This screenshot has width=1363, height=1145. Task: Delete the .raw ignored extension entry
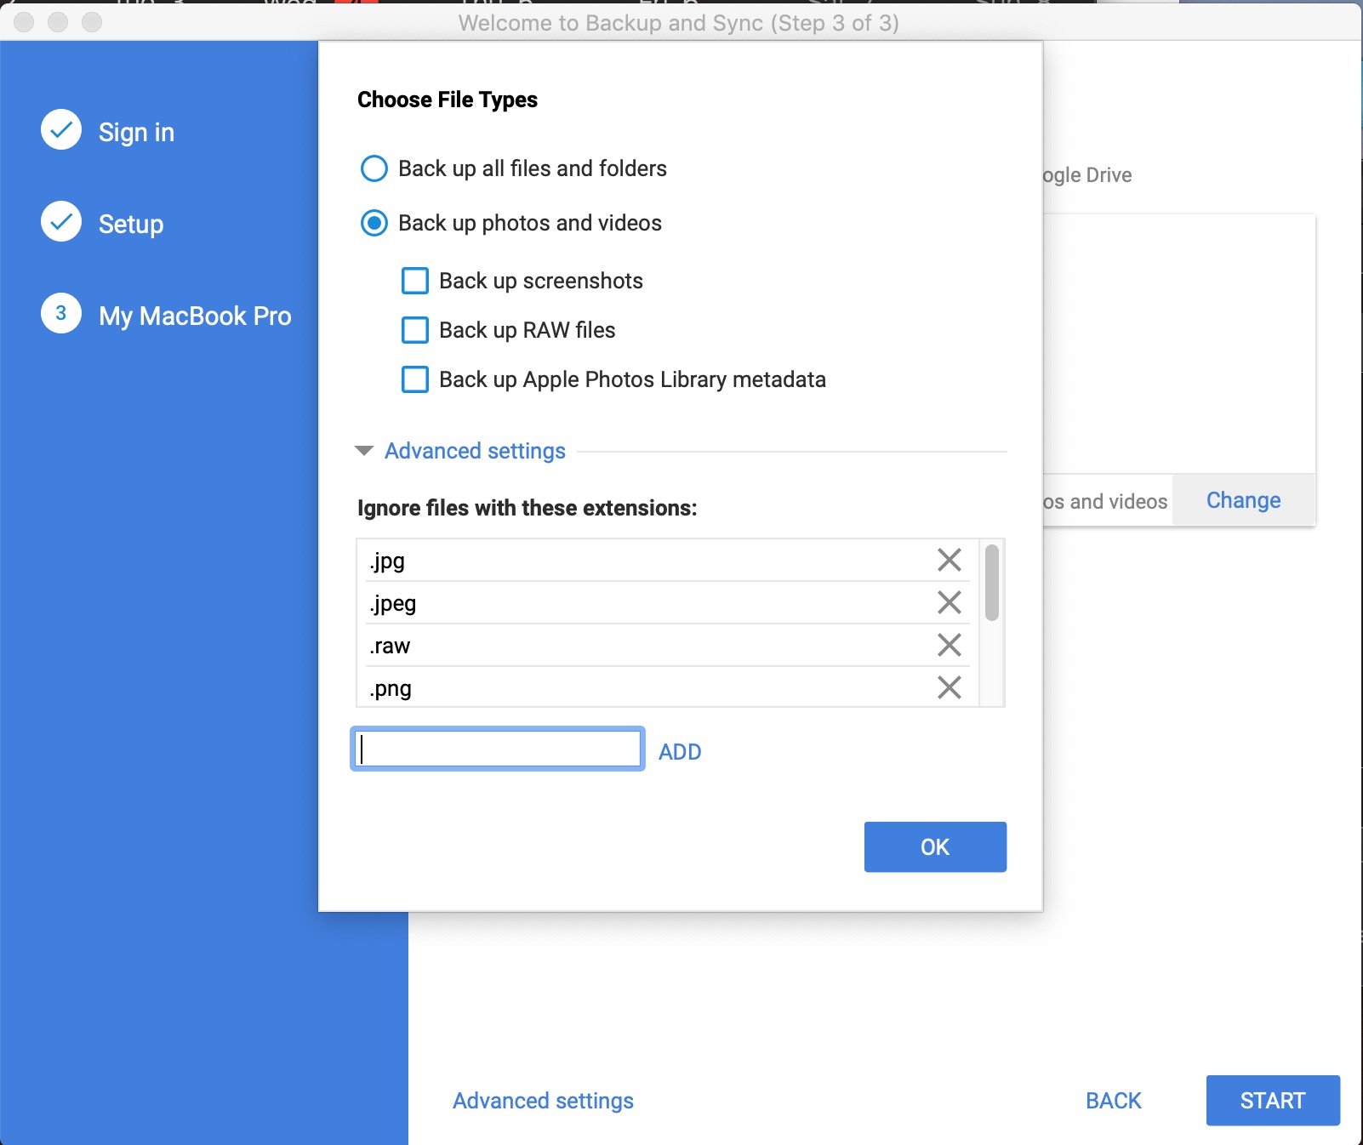pyautogui.click(x=949, y=645)
